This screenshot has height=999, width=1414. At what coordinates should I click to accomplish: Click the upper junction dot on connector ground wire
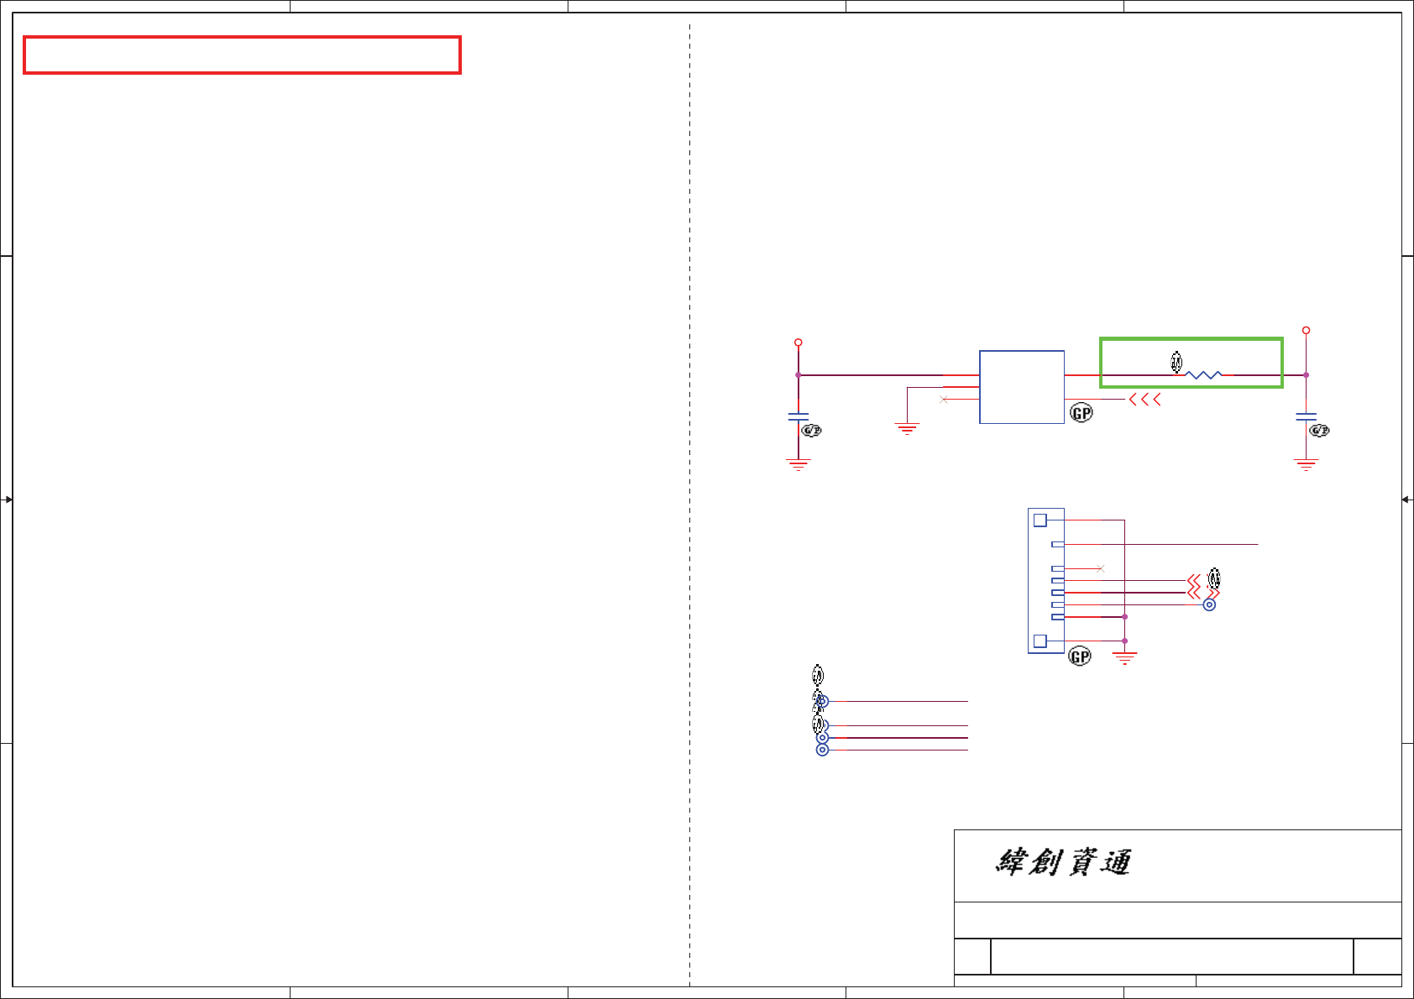(1125, 617)
